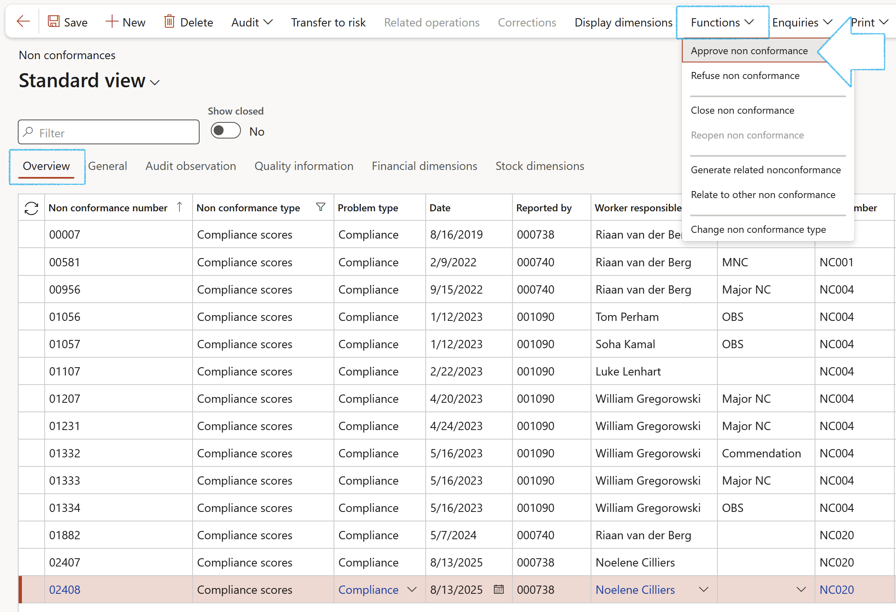Open non conformance 02408 link
This screenshot has width=896, height=612.
(x=65, y=590)
